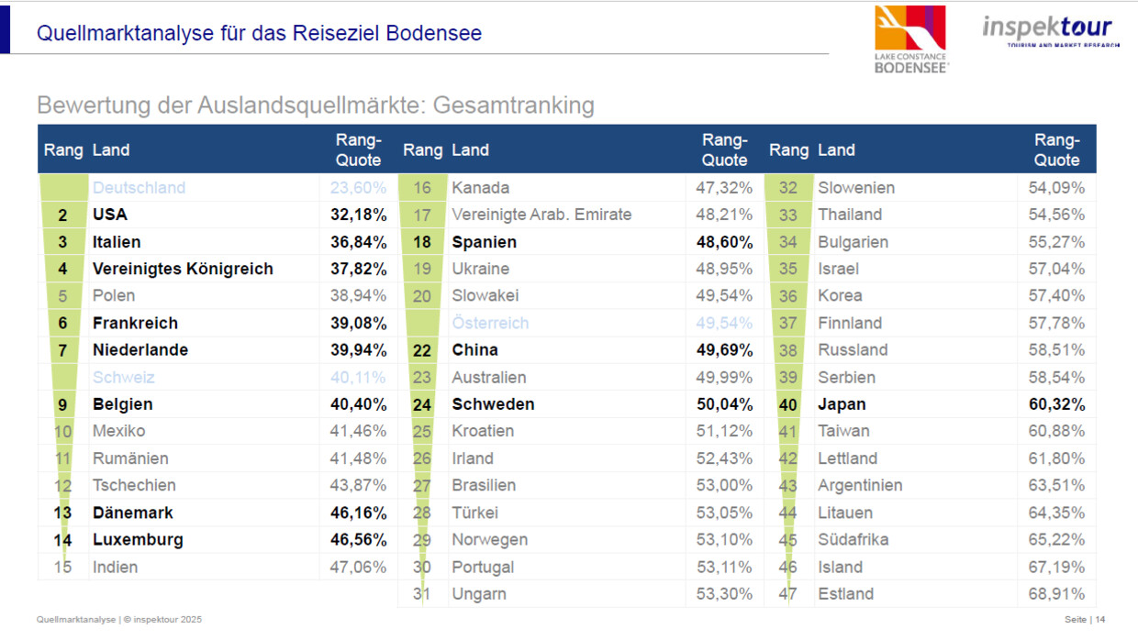Viewport: 1138px width, 640px height.
Task: Click the rightmost 'Rang-Quote' column header
Action: [x=1056, y=150]
